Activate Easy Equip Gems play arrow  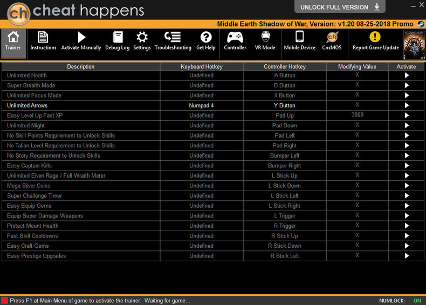(407, 206)
